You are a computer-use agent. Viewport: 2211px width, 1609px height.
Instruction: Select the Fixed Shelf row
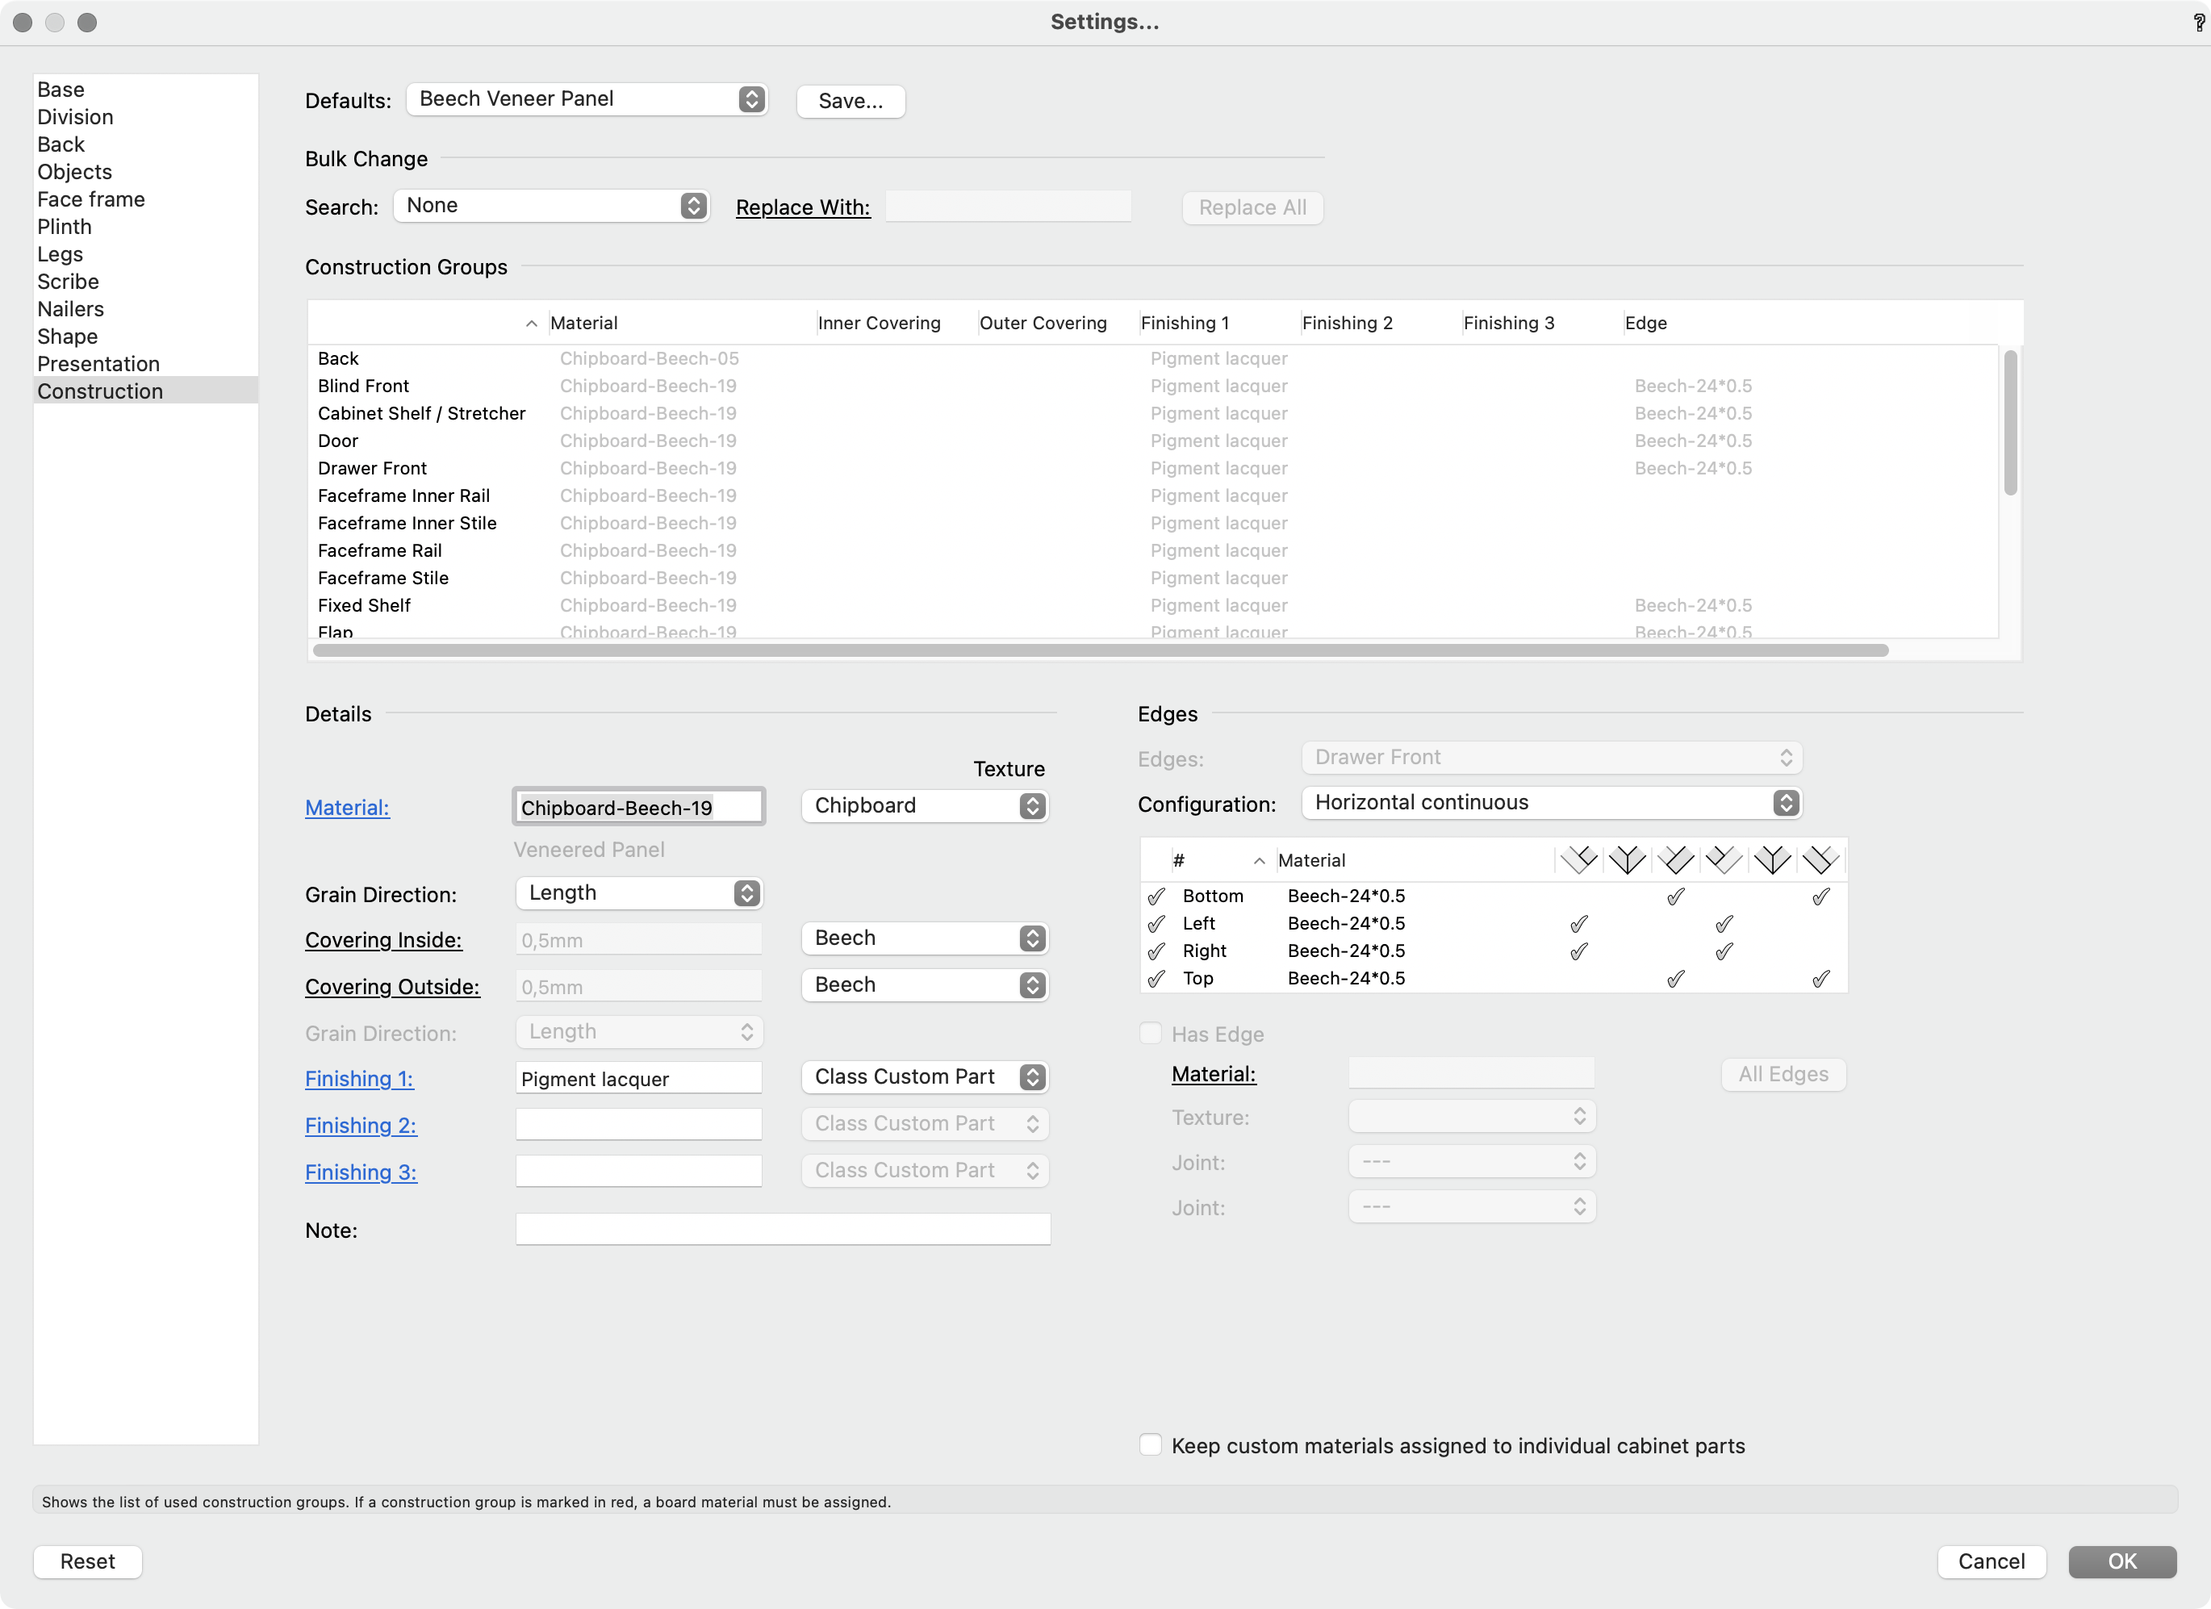click(x=1153, y=605)
